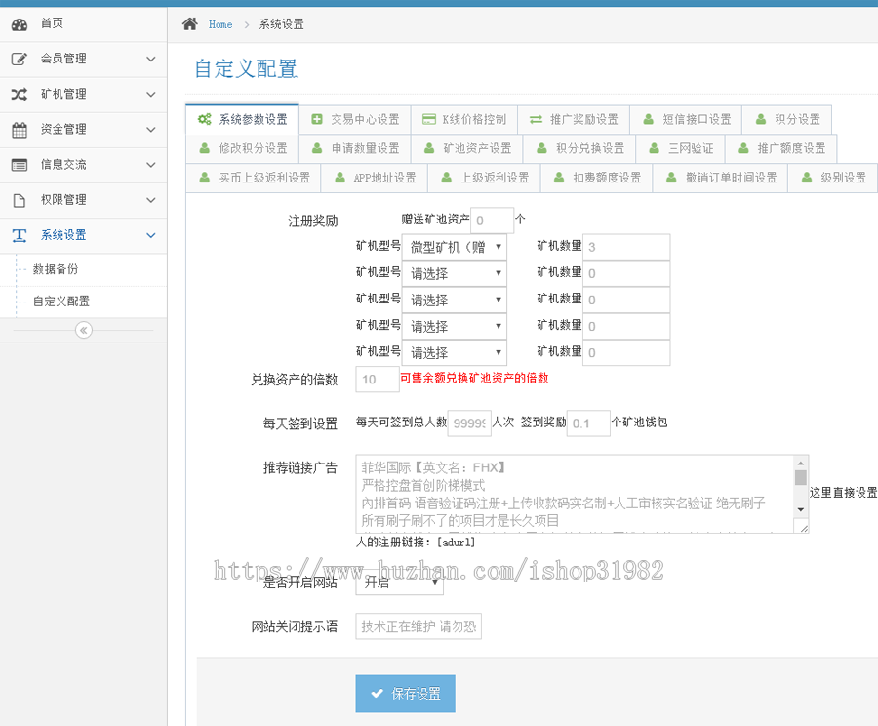The height and width of the screenshot is (726, 878).
Task: Click the 保存设置 save button
Action: click(405, 693)
